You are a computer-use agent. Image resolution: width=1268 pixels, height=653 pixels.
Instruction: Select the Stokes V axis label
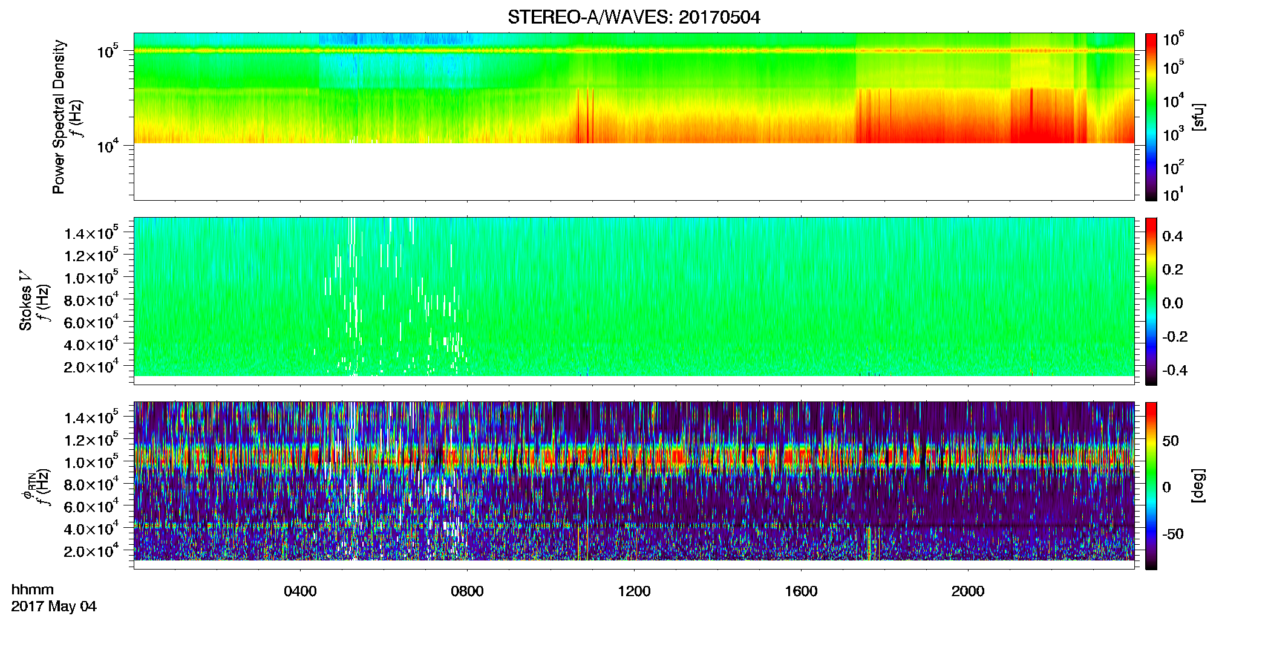[26, 301]
